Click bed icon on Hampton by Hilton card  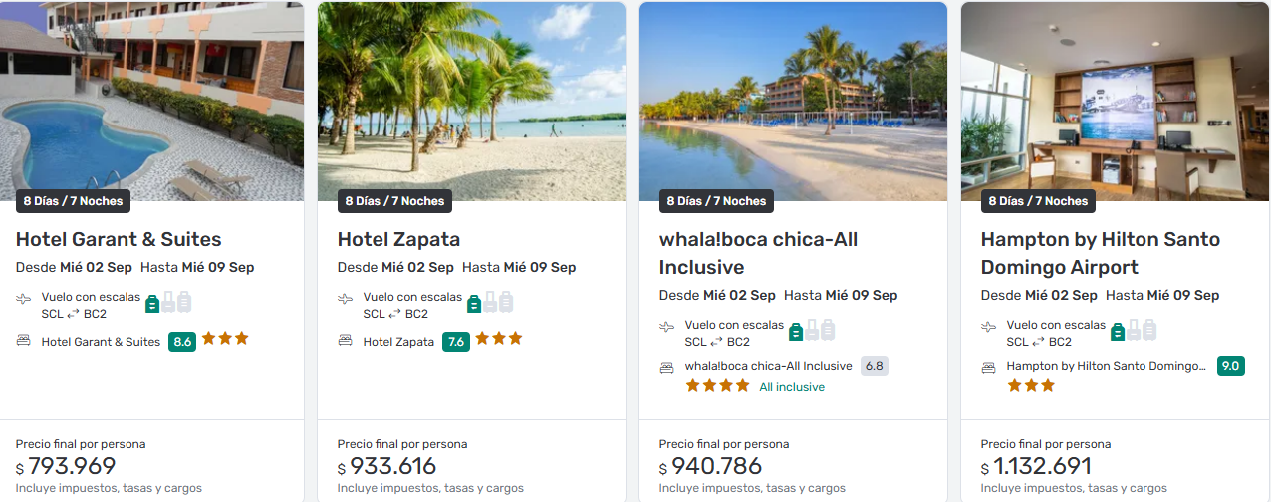tap(989, 367)
